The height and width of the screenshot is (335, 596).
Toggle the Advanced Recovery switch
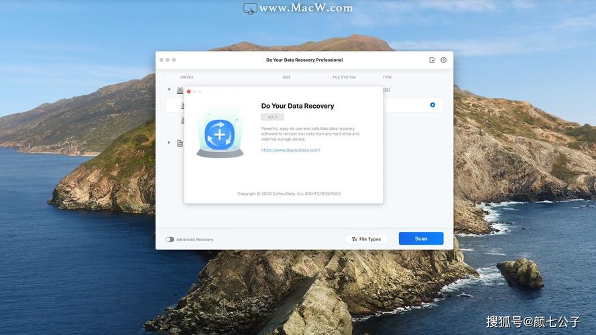pos(170,239)
